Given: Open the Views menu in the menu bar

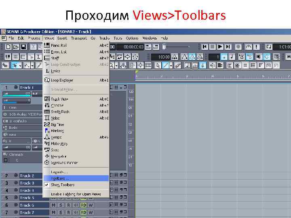Looking at the screenshot, I should 49,38.
